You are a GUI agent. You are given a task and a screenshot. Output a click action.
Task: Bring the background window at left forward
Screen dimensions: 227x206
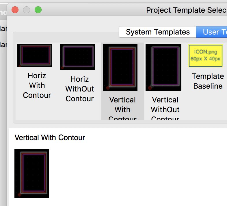coord(3,101)
